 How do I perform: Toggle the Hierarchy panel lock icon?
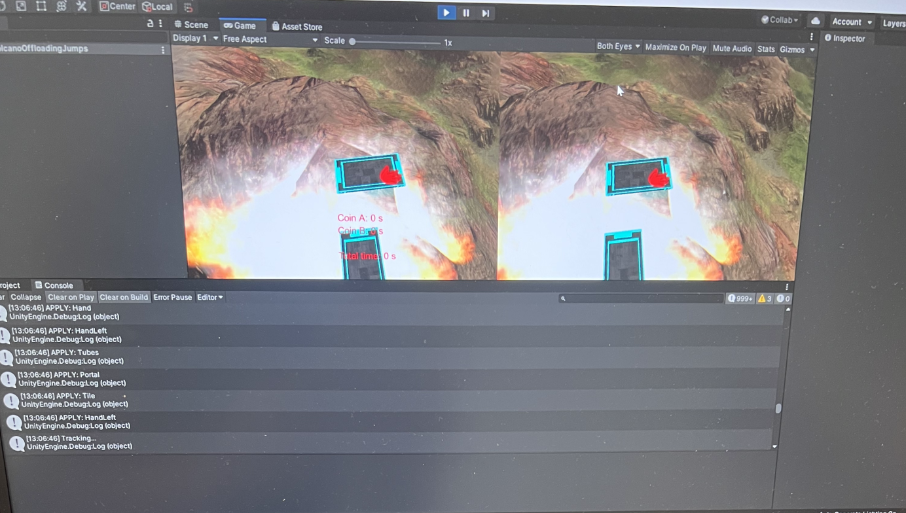[150, 24]
